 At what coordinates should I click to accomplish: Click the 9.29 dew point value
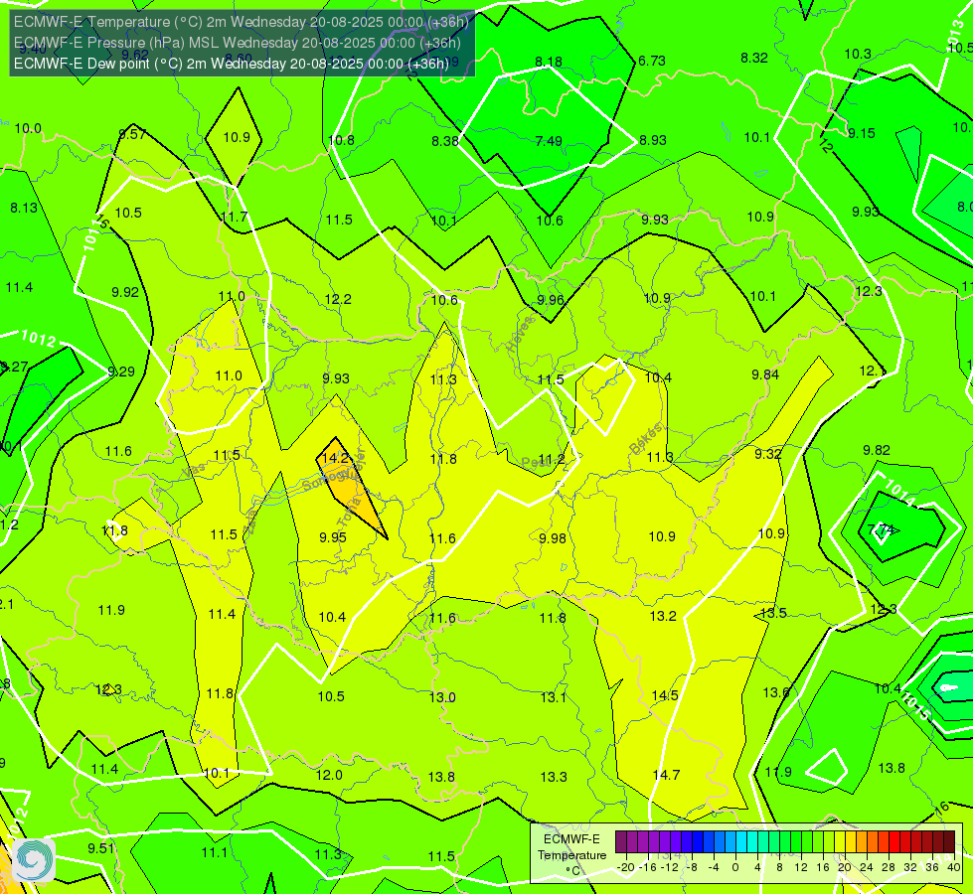pos(121,372)
